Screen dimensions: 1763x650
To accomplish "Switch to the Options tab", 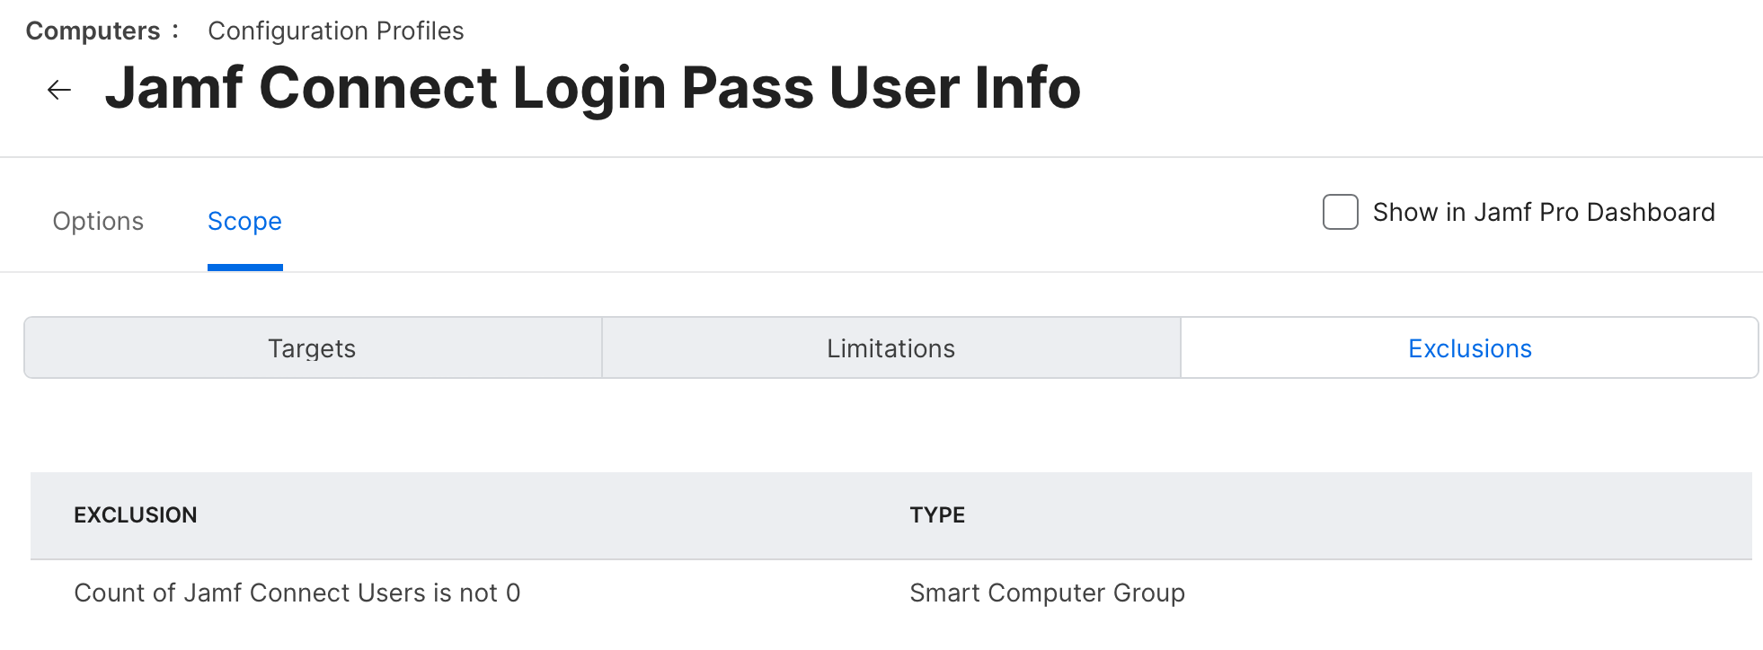I will point(98,222).
